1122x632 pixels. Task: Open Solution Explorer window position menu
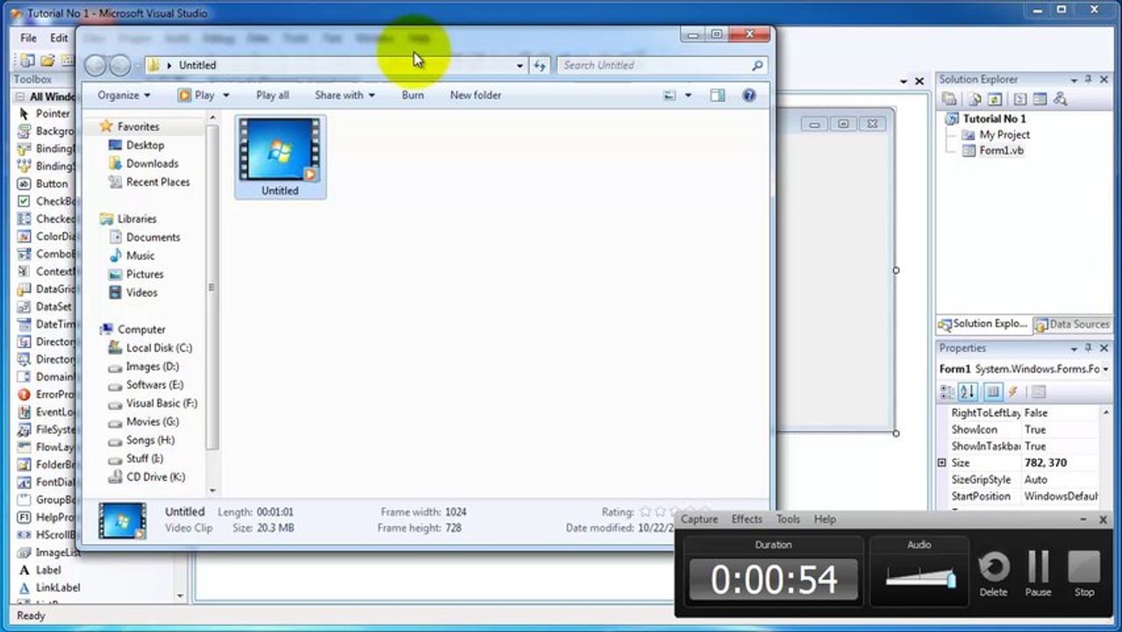coord(1075,79)
